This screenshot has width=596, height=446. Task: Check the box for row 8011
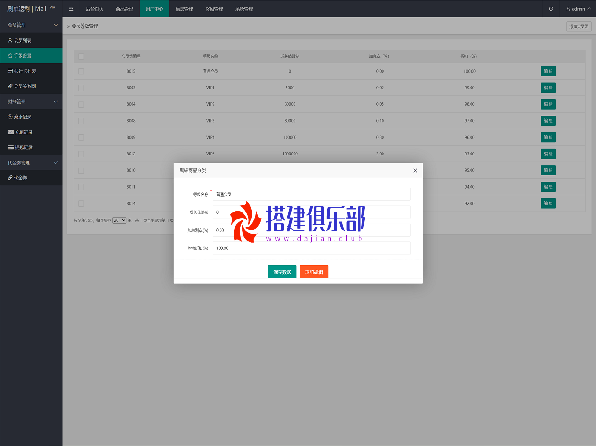[81, 187]
